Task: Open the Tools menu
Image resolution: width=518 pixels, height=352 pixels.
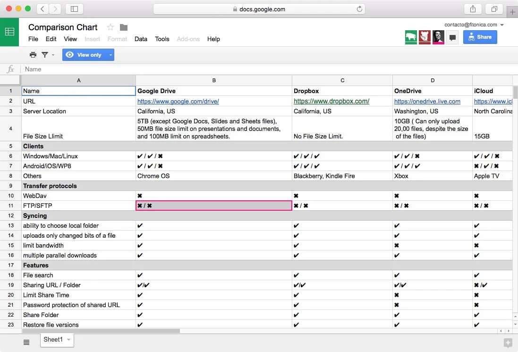Action: (162, 39)
